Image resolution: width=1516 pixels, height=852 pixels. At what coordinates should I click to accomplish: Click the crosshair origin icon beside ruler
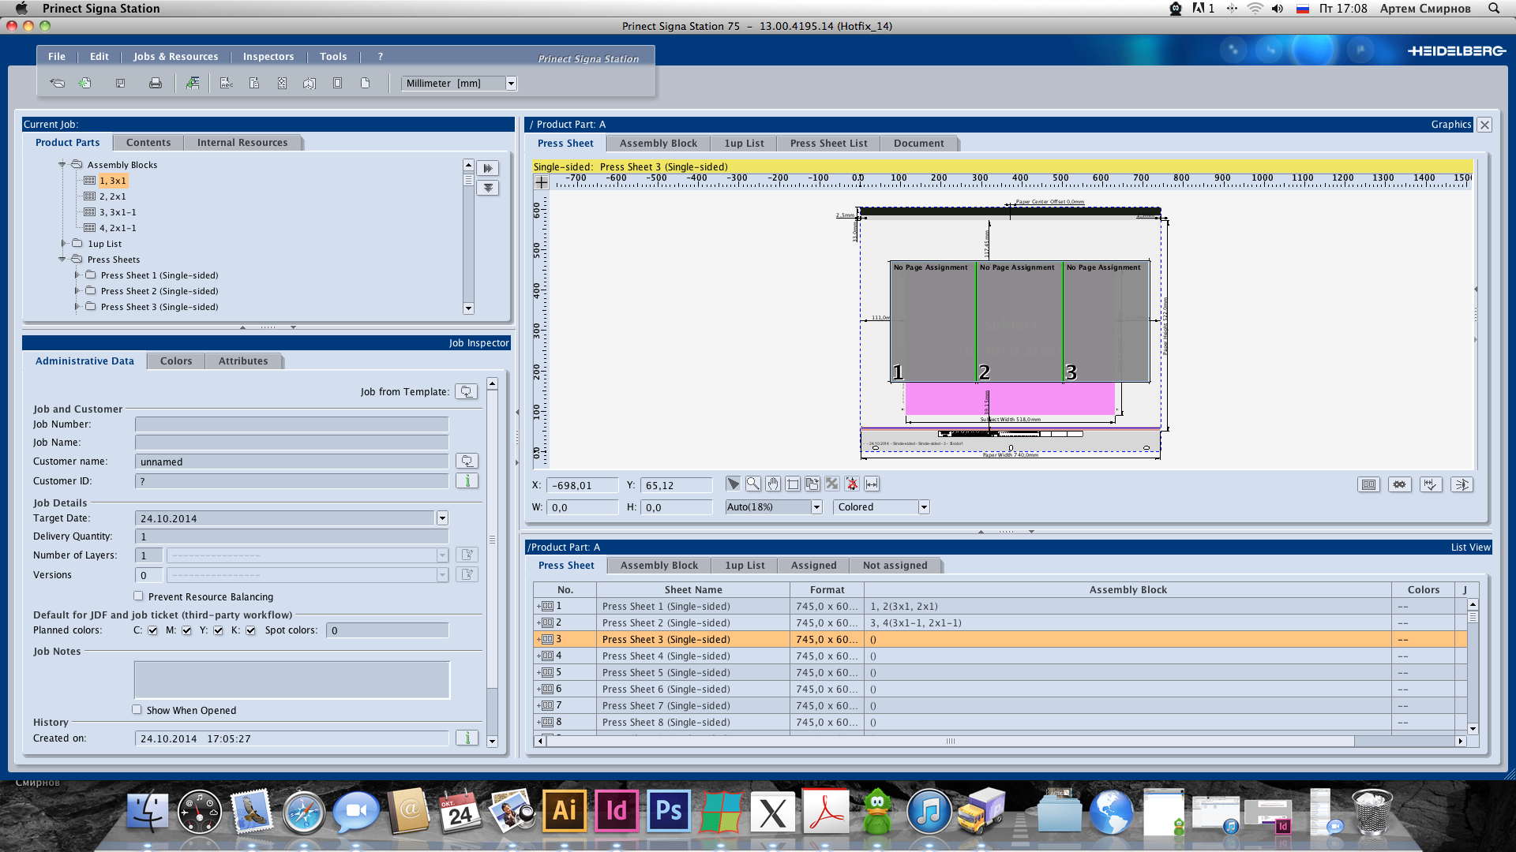click(x=542, y=182)
